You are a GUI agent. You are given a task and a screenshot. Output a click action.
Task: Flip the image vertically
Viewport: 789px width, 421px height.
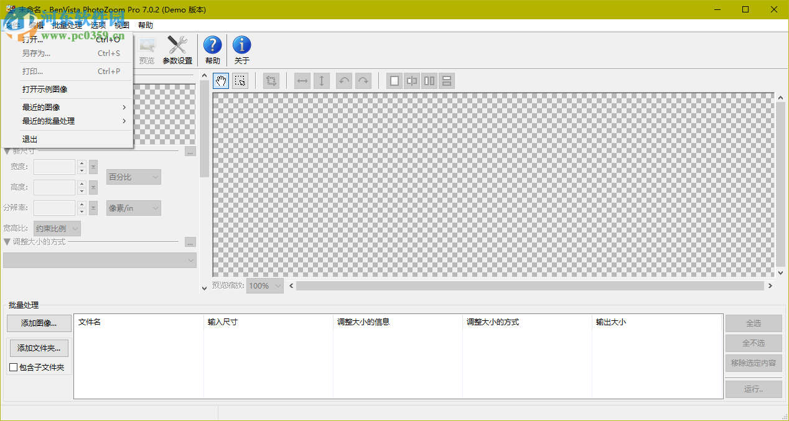tap(322, 81)
